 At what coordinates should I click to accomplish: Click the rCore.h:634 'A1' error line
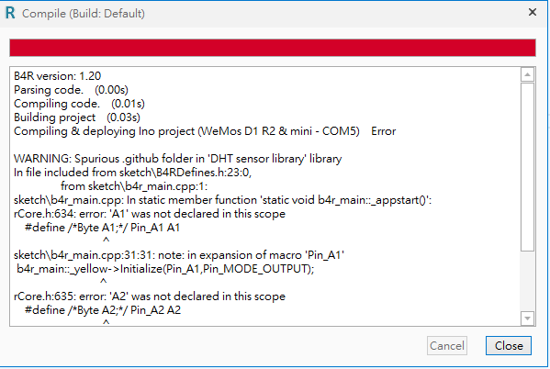pyautogui.click(x=150, y=214)
